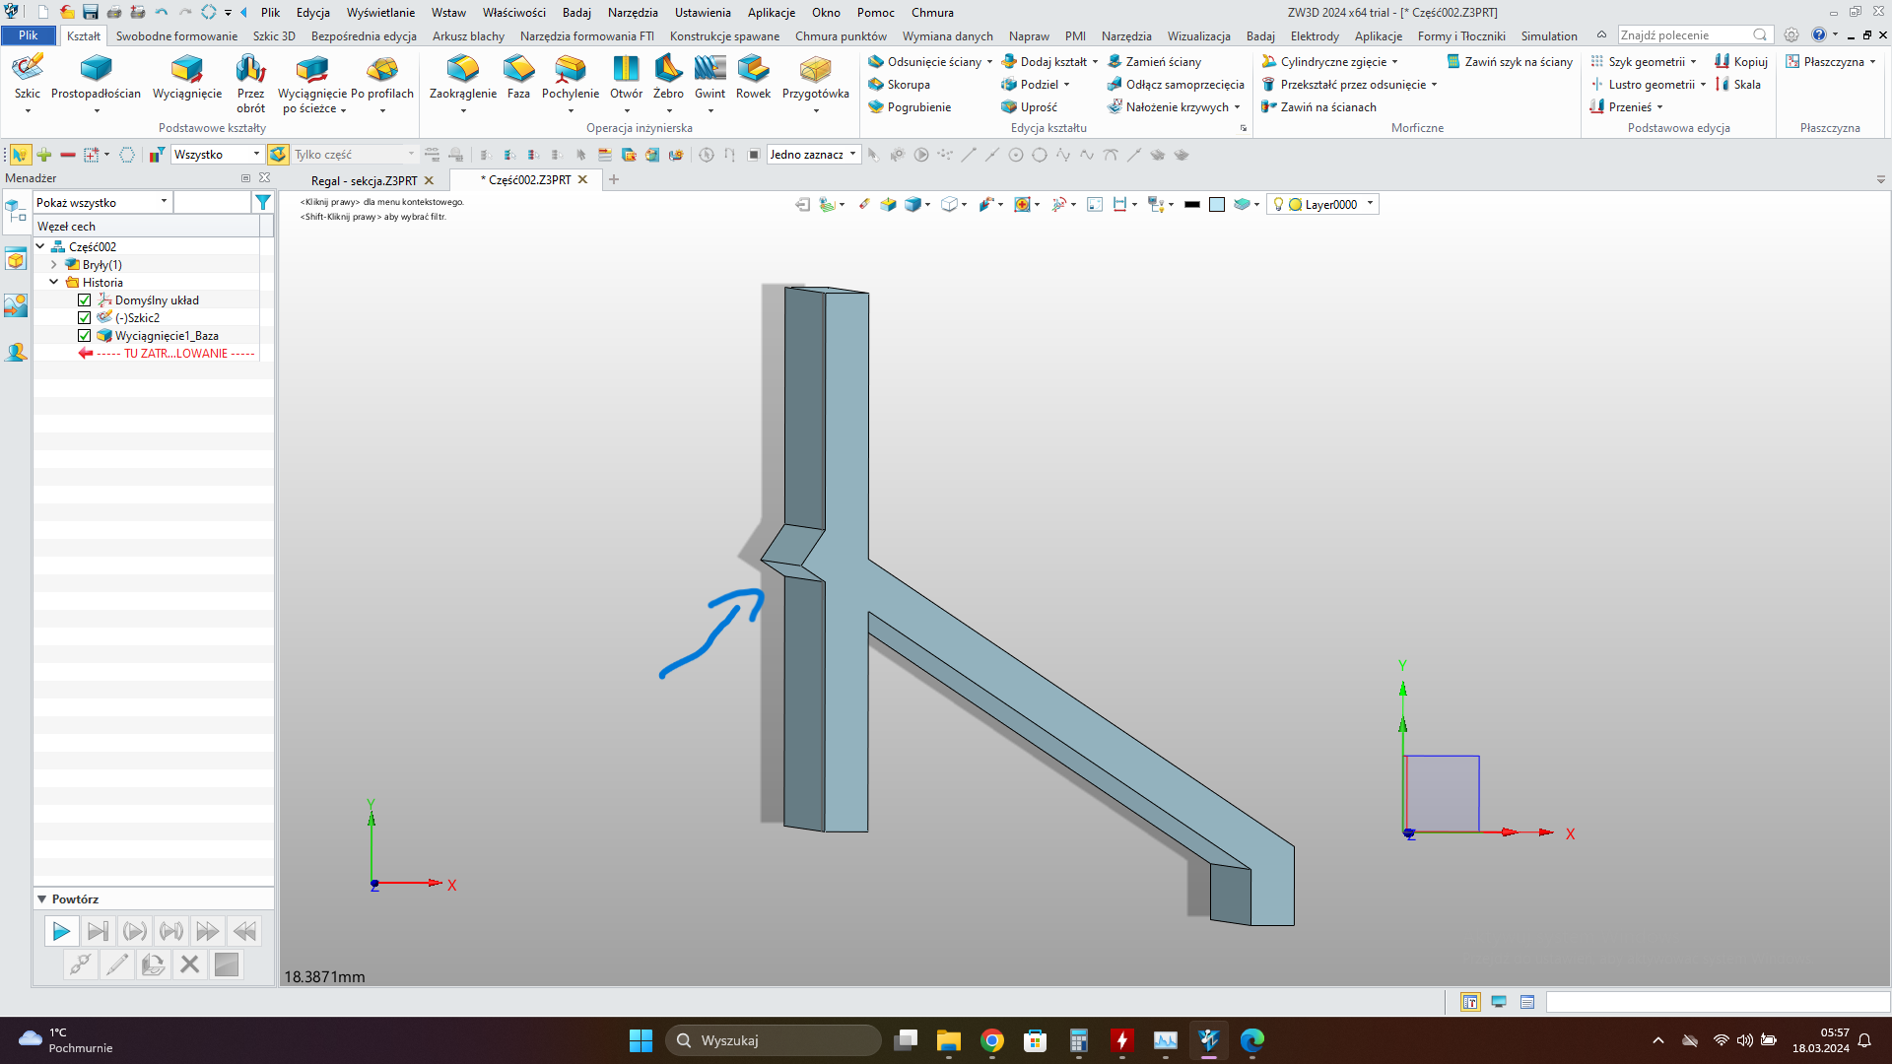Viewport: 1892px width, 1064px height.
Task: Click the Rowek groove tool
Action: pos(753,77)
